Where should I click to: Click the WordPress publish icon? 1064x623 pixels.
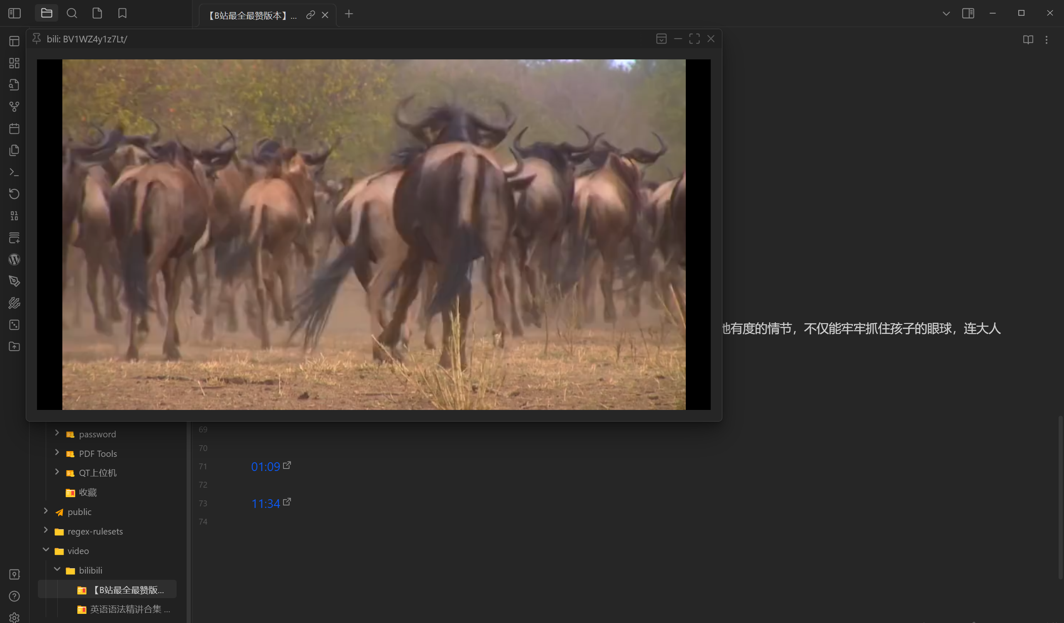pyautogui.click(x=14, y=260)
